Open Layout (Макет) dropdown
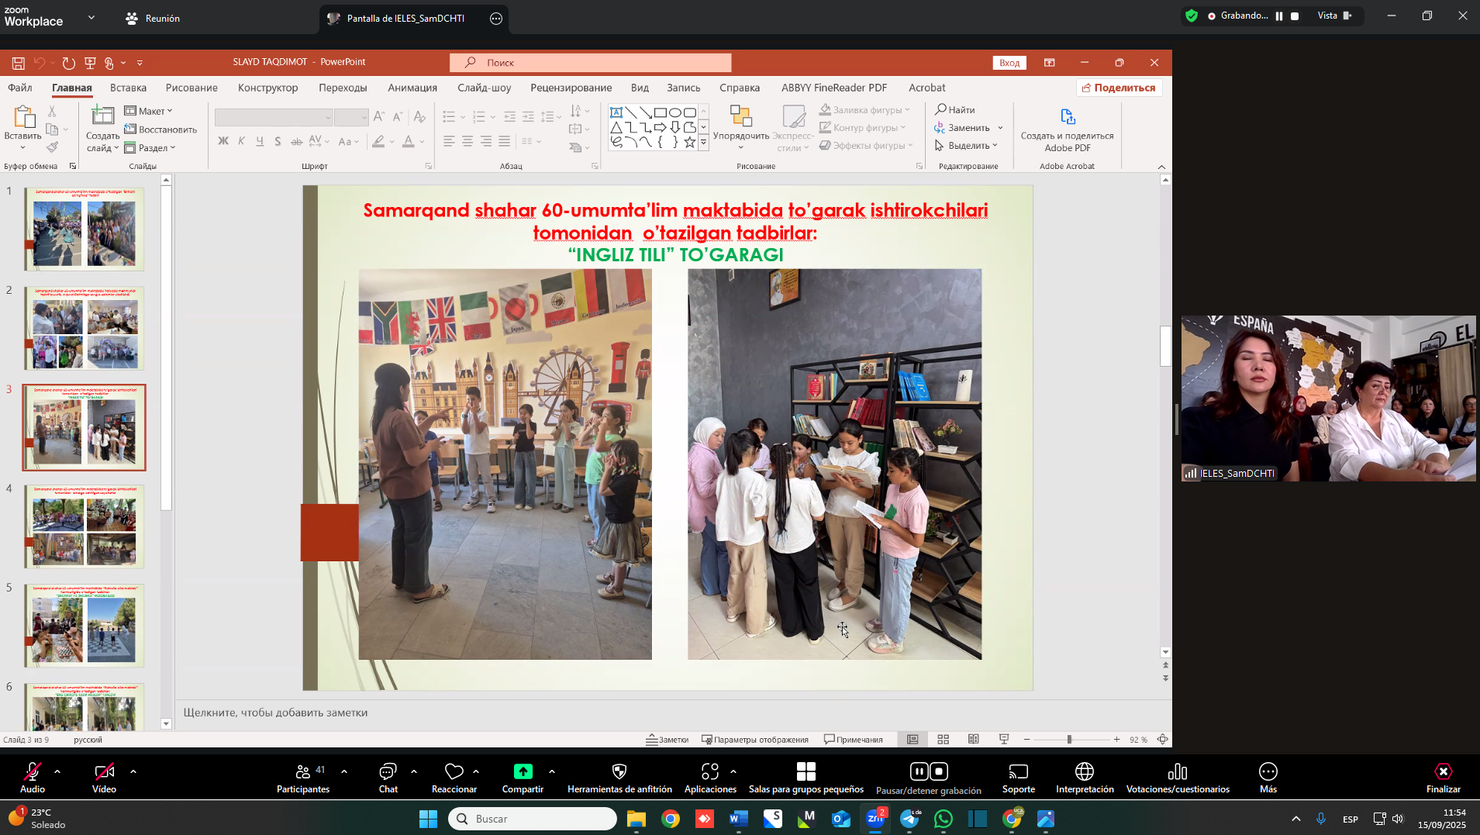Viewport: 1480px width, 835px height. click(x=149, y=111)
